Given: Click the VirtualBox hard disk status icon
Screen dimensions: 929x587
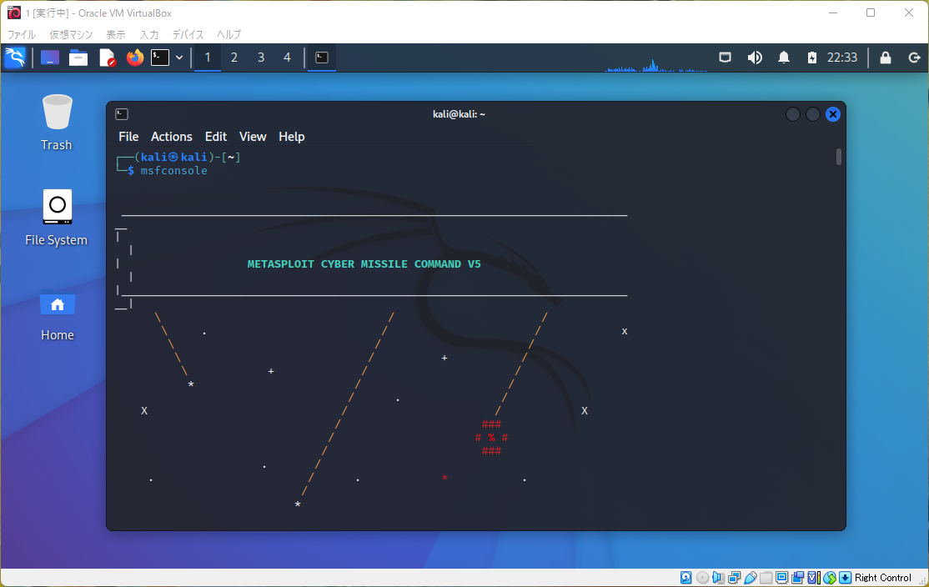Looking at the screenshot, I should [686, 578].
